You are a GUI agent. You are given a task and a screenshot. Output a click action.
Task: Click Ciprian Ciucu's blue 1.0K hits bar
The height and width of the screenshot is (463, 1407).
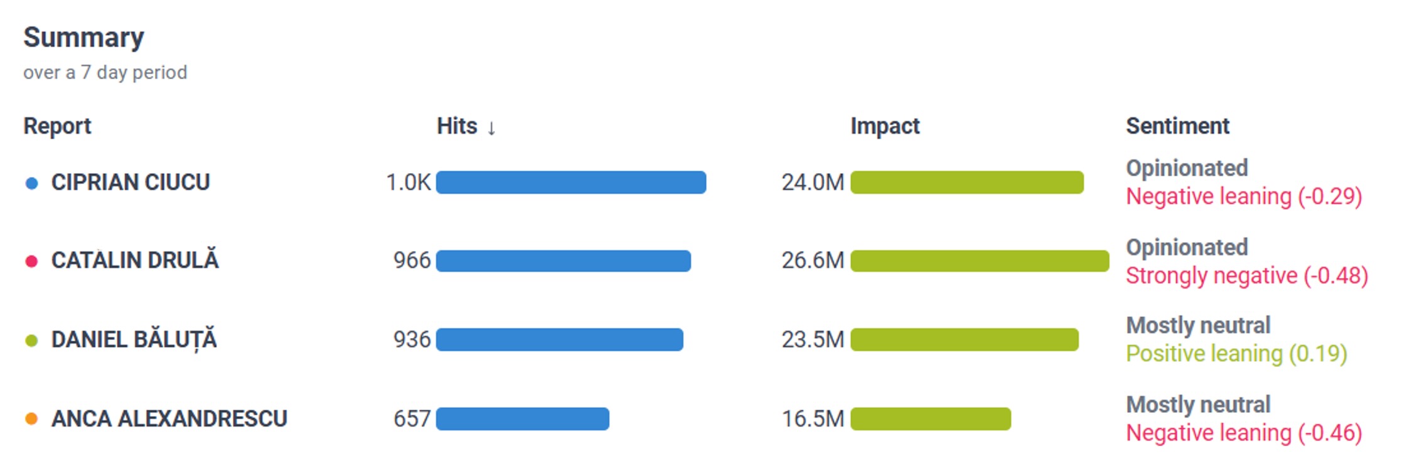pyautogui.click(x=570, y=183)
